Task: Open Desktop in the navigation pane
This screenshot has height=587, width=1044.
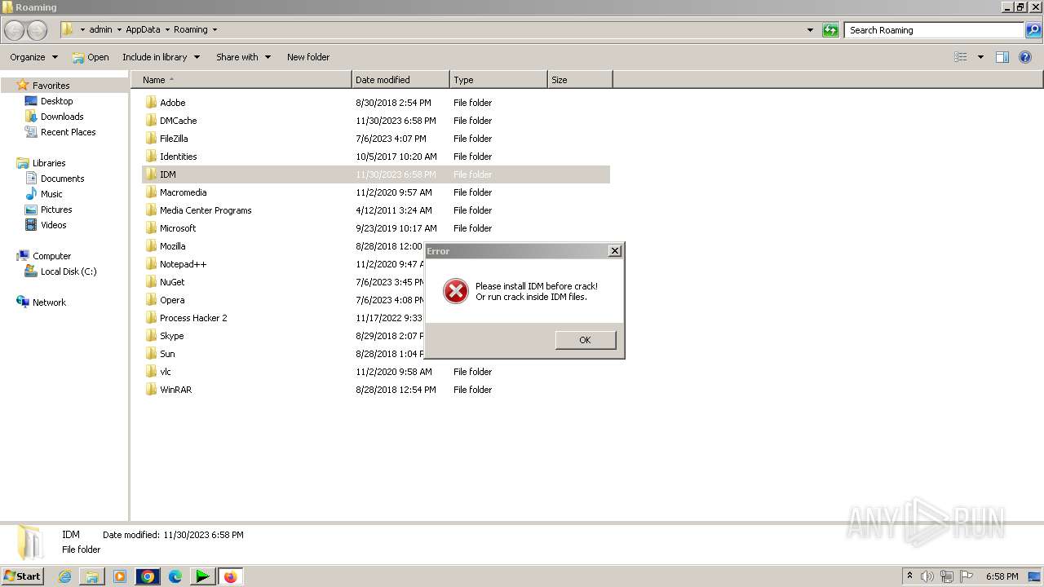Action: [x=56, y=101]
